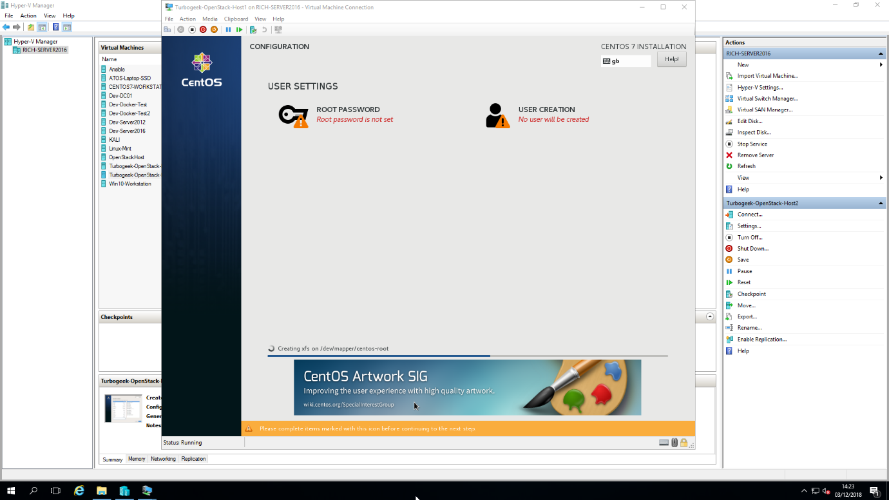
Task: Switch to the Summary tab
Action: [x=113, y=459]
